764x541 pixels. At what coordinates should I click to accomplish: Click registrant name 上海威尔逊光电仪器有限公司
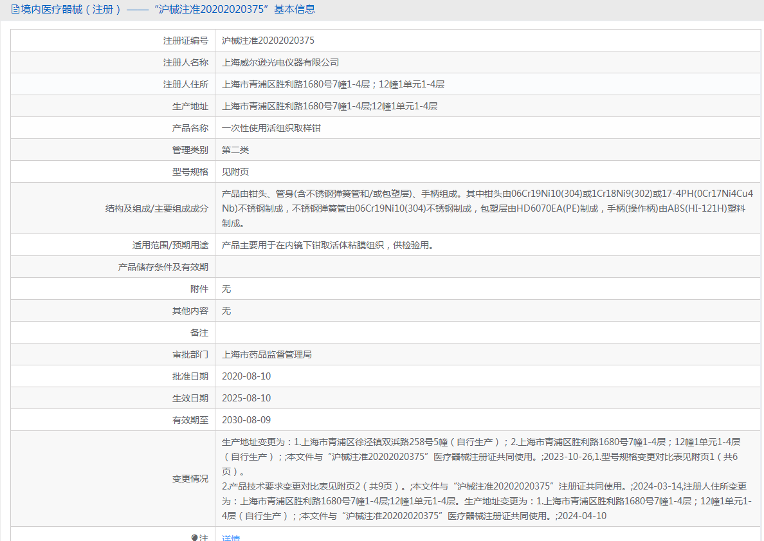coord(280,62)
